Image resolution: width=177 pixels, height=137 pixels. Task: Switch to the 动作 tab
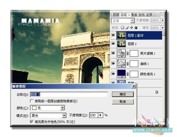(142, 15)
